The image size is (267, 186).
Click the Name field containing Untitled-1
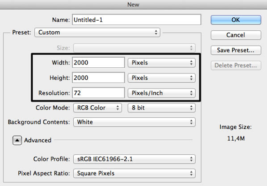point(136,20)
